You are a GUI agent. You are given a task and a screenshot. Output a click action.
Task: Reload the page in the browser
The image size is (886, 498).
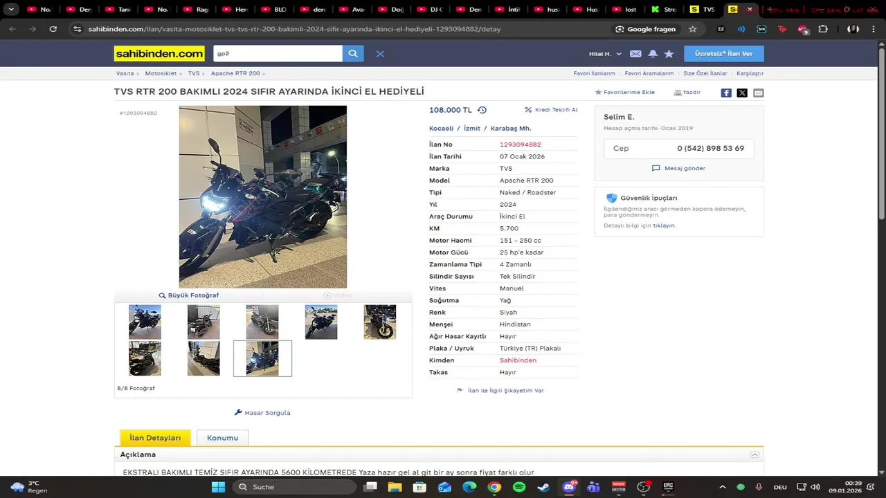coord(53,29)
